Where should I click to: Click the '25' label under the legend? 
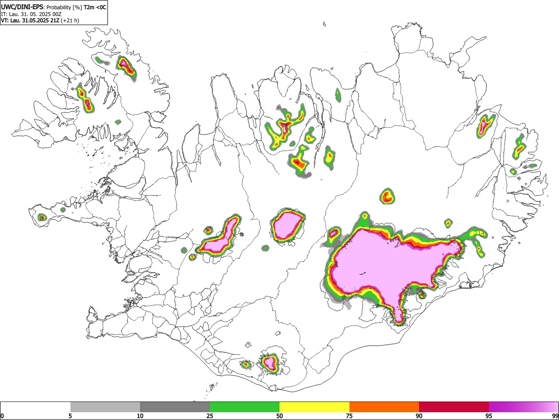tap(210, 416)
